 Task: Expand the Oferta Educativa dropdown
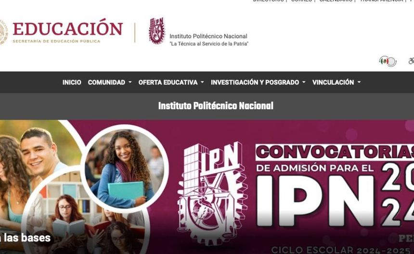pos(171,82)
